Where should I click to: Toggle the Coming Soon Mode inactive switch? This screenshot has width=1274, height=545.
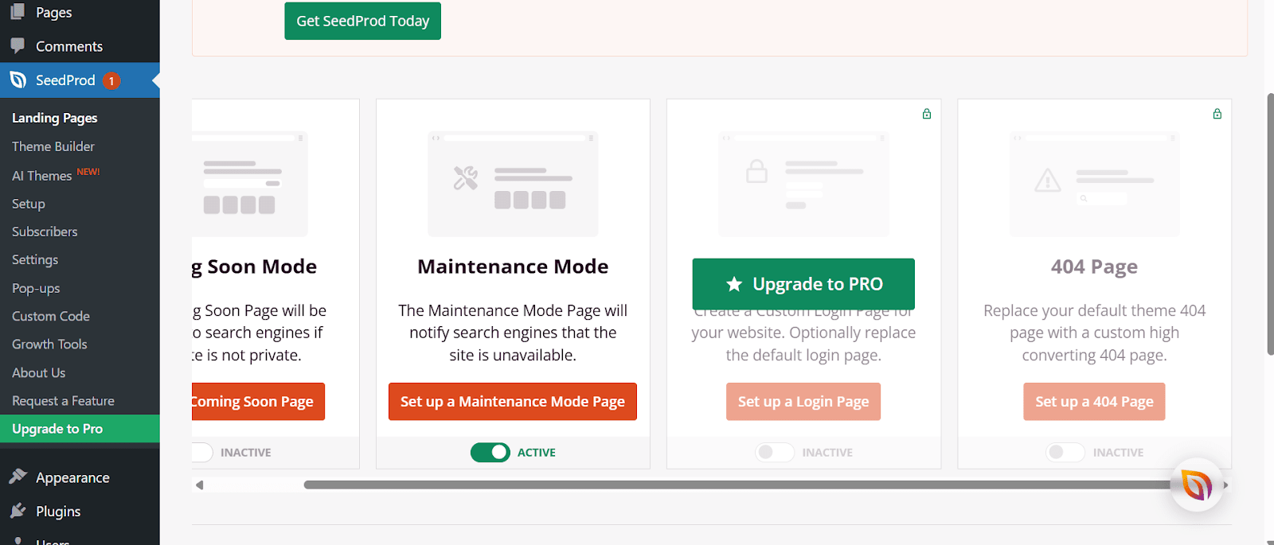202,452
